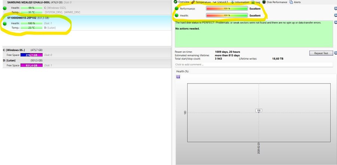This screenshot has height=165, width=337.
Task: Click the Overview green check icon
Action: 176,2
